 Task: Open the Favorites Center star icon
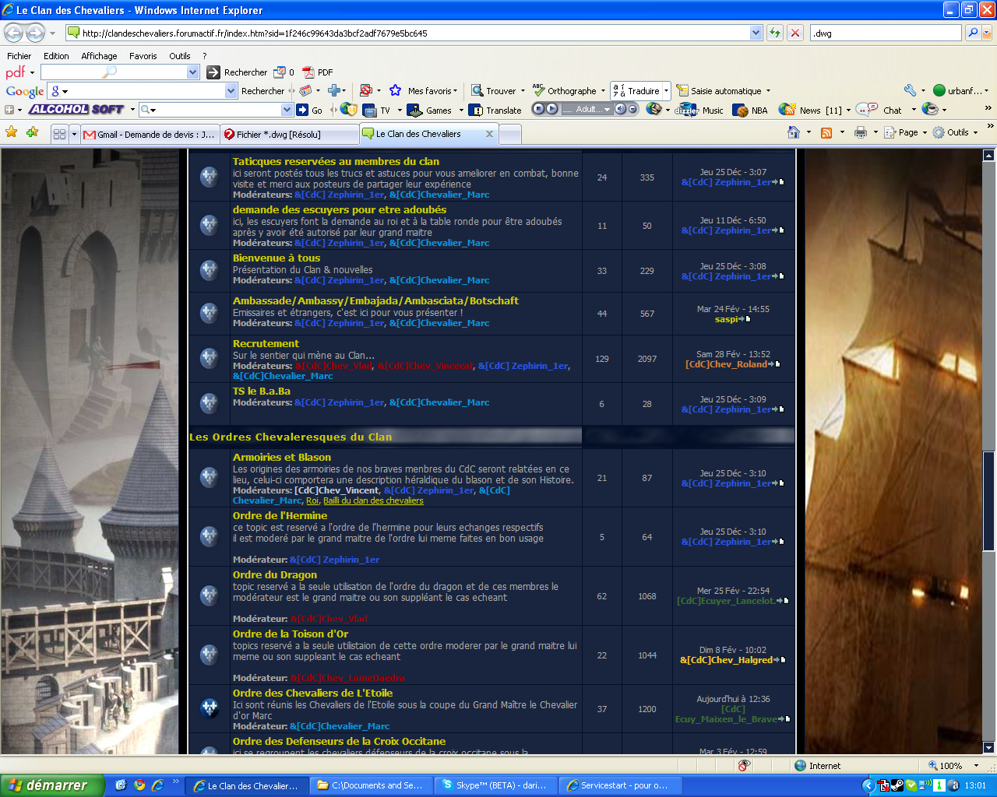point(12,132)
